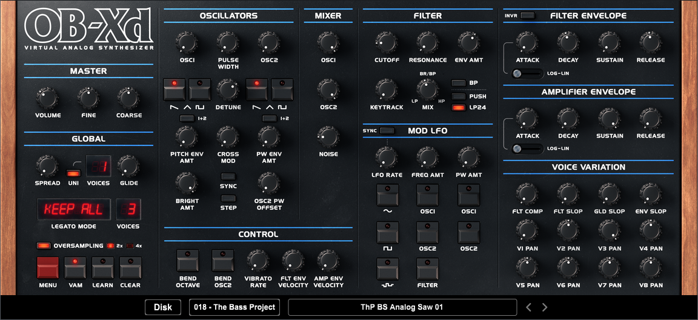Enable the LFO sample-and-hold wave button
Screen dimensions: 698x320
[x=388, y=269]
